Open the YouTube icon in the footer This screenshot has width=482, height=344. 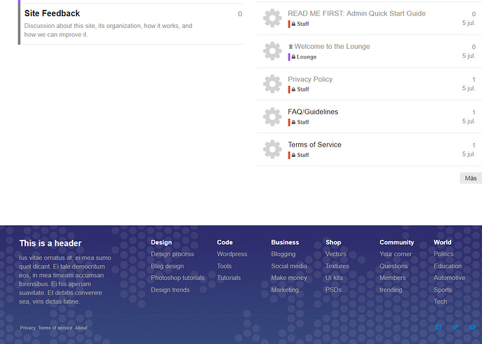point(472,327)
